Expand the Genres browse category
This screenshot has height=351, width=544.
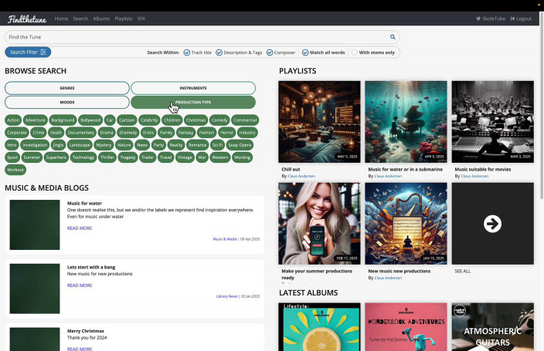coord(67,88)
